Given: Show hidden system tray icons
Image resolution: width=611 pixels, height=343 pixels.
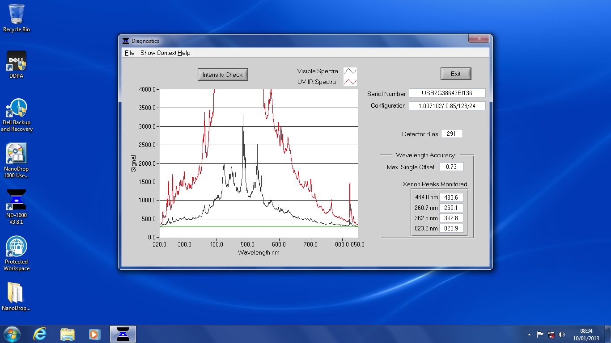Looking at the screenshot, I should click(x=530, y=334).
